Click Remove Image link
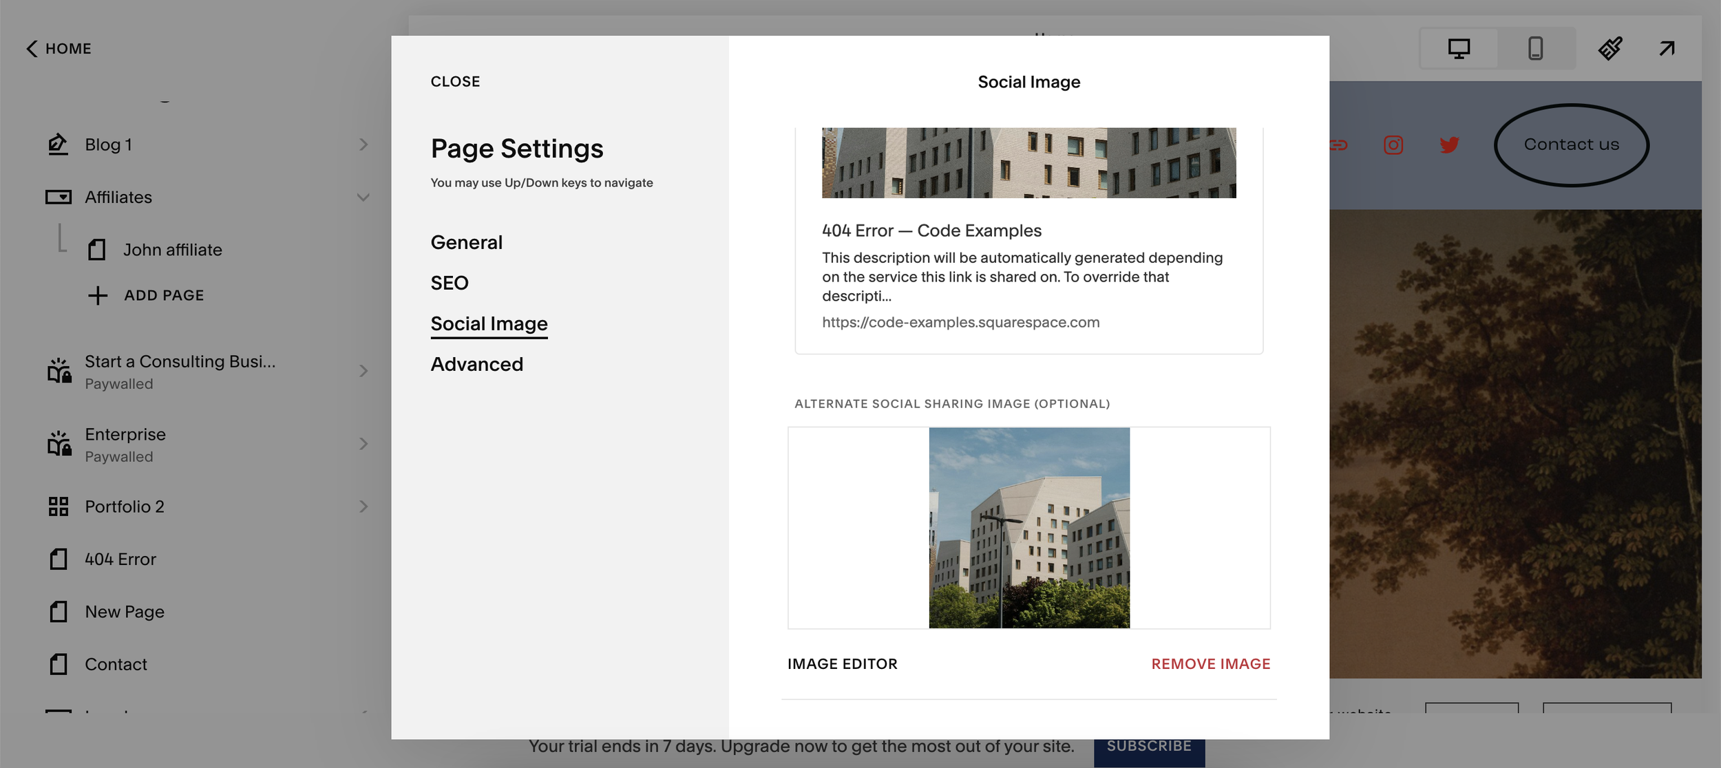This screenshot has height=768, width=1721. coord(1210,664)
